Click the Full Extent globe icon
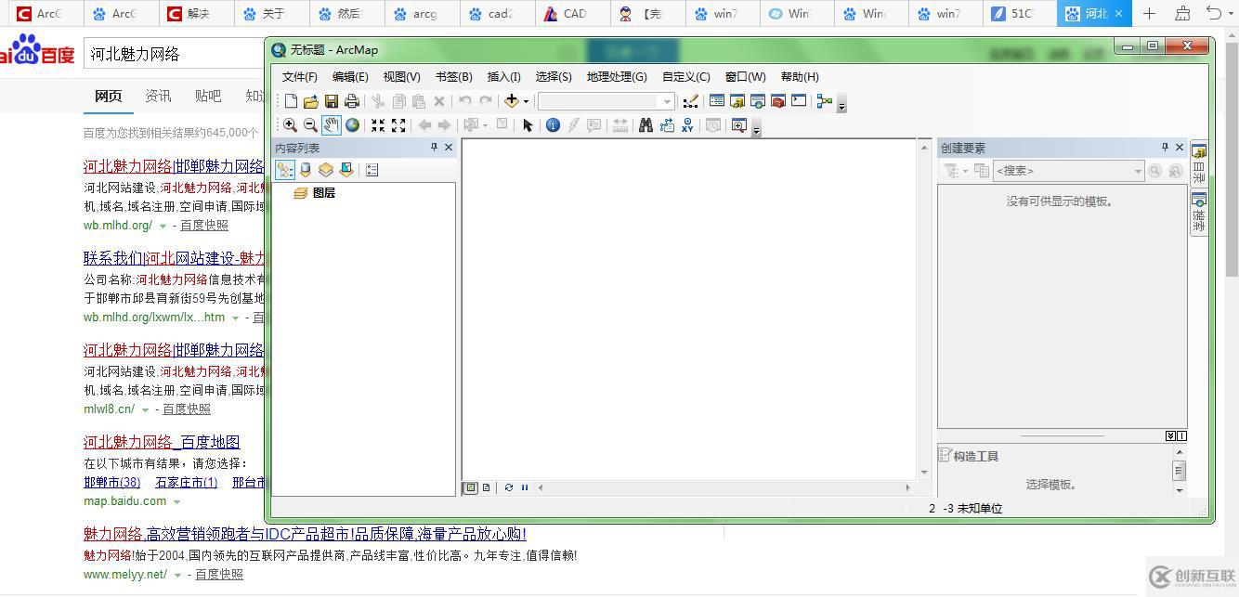This screenshot has width=1239, height=597. [353, 125]
